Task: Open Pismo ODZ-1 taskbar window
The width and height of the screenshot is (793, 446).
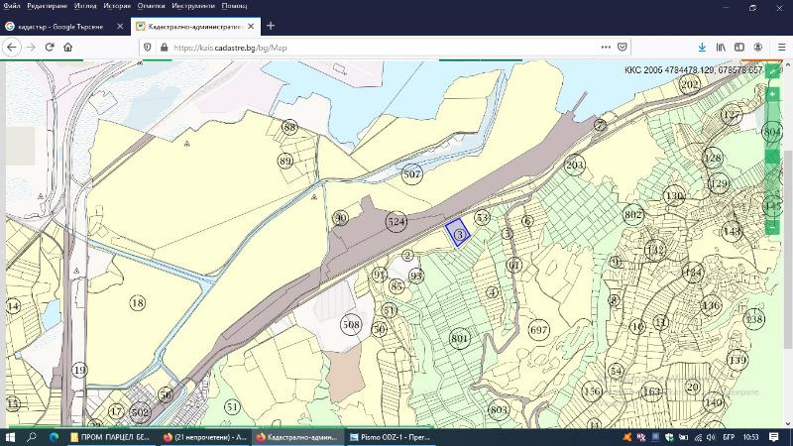Action: pos(390,436)
